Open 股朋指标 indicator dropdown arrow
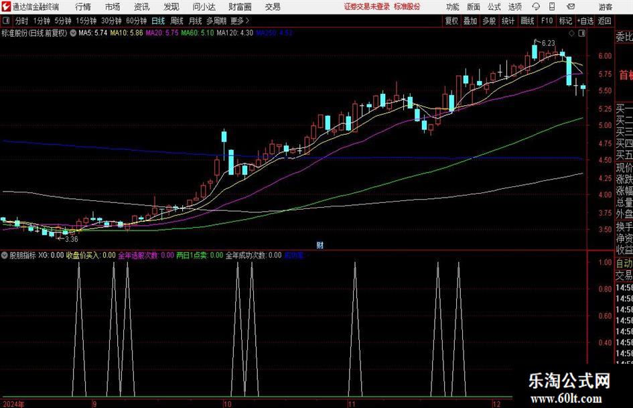The width and height of the screenshot is (633, 408). coord(5,255)
